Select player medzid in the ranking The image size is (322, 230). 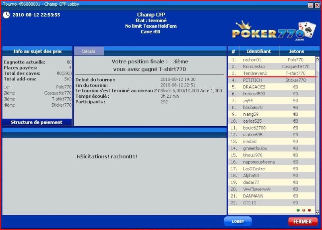tap(271, 142)
